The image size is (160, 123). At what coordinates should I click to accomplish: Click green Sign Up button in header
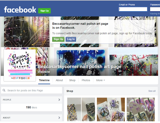point(44,11)
